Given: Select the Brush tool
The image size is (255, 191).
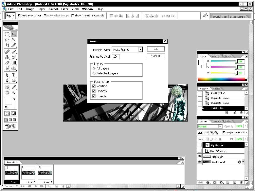Looking at the screenshot, I should [14, 52].
